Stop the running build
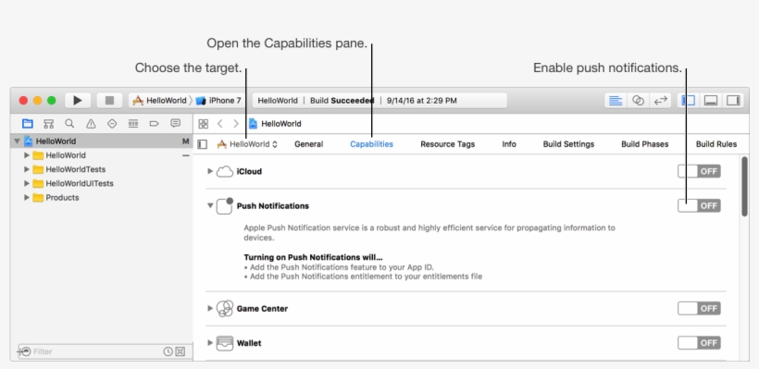 pyautogui.click(x=109, y=101)
